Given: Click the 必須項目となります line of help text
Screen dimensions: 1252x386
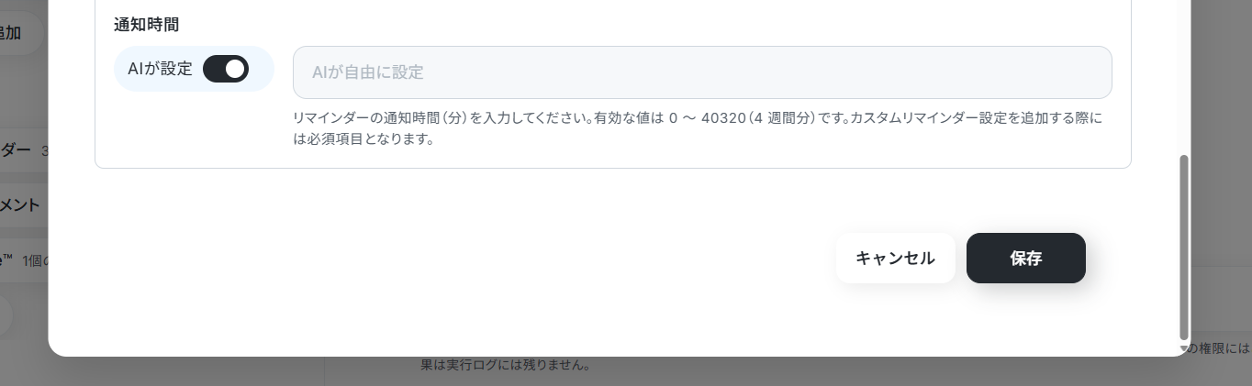Looking at the screenshot, I should pyautogui.click(x=363, y=140).
